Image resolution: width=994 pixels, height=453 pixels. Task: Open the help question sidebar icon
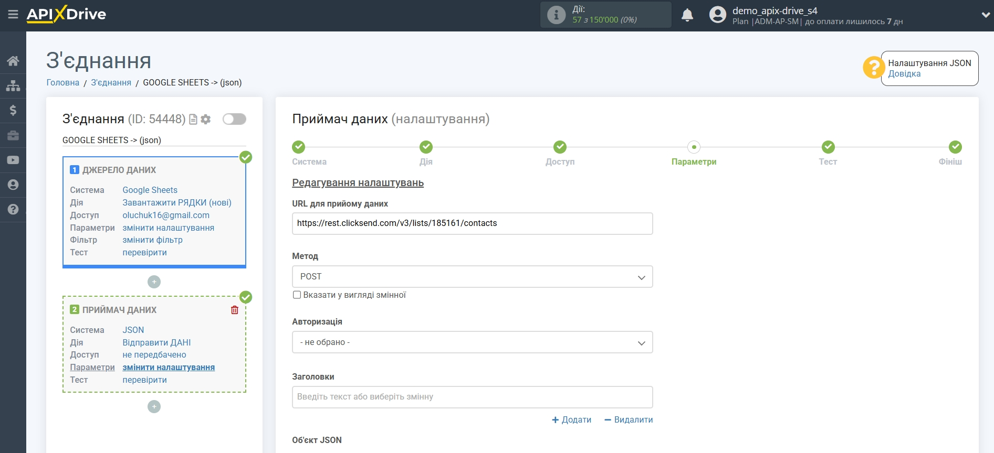click(13, 209)
